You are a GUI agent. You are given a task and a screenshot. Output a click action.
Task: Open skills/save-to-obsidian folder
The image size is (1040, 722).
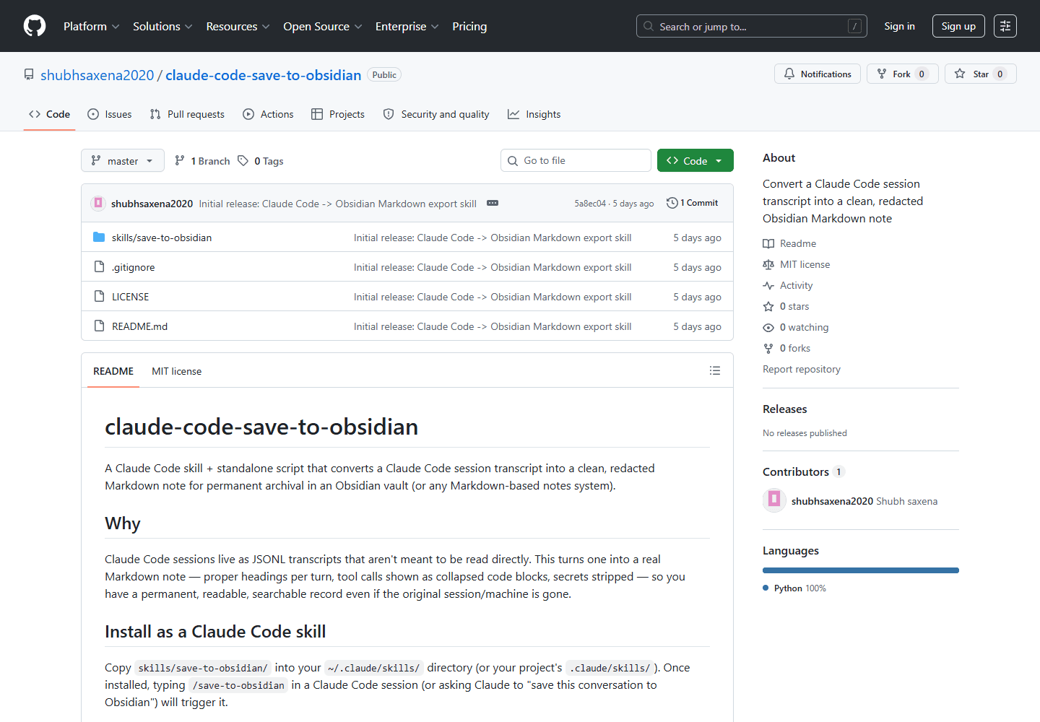(162, 238)
